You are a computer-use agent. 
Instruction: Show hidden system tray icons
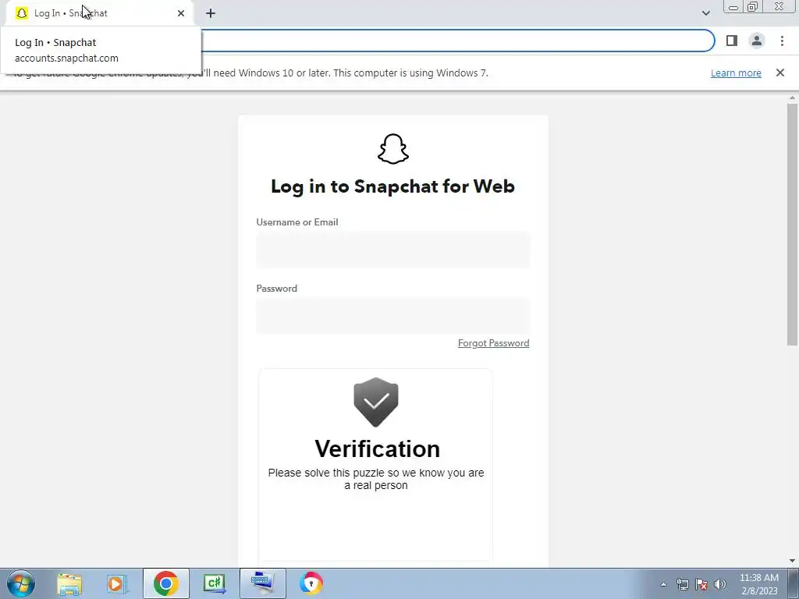point(663,584)
